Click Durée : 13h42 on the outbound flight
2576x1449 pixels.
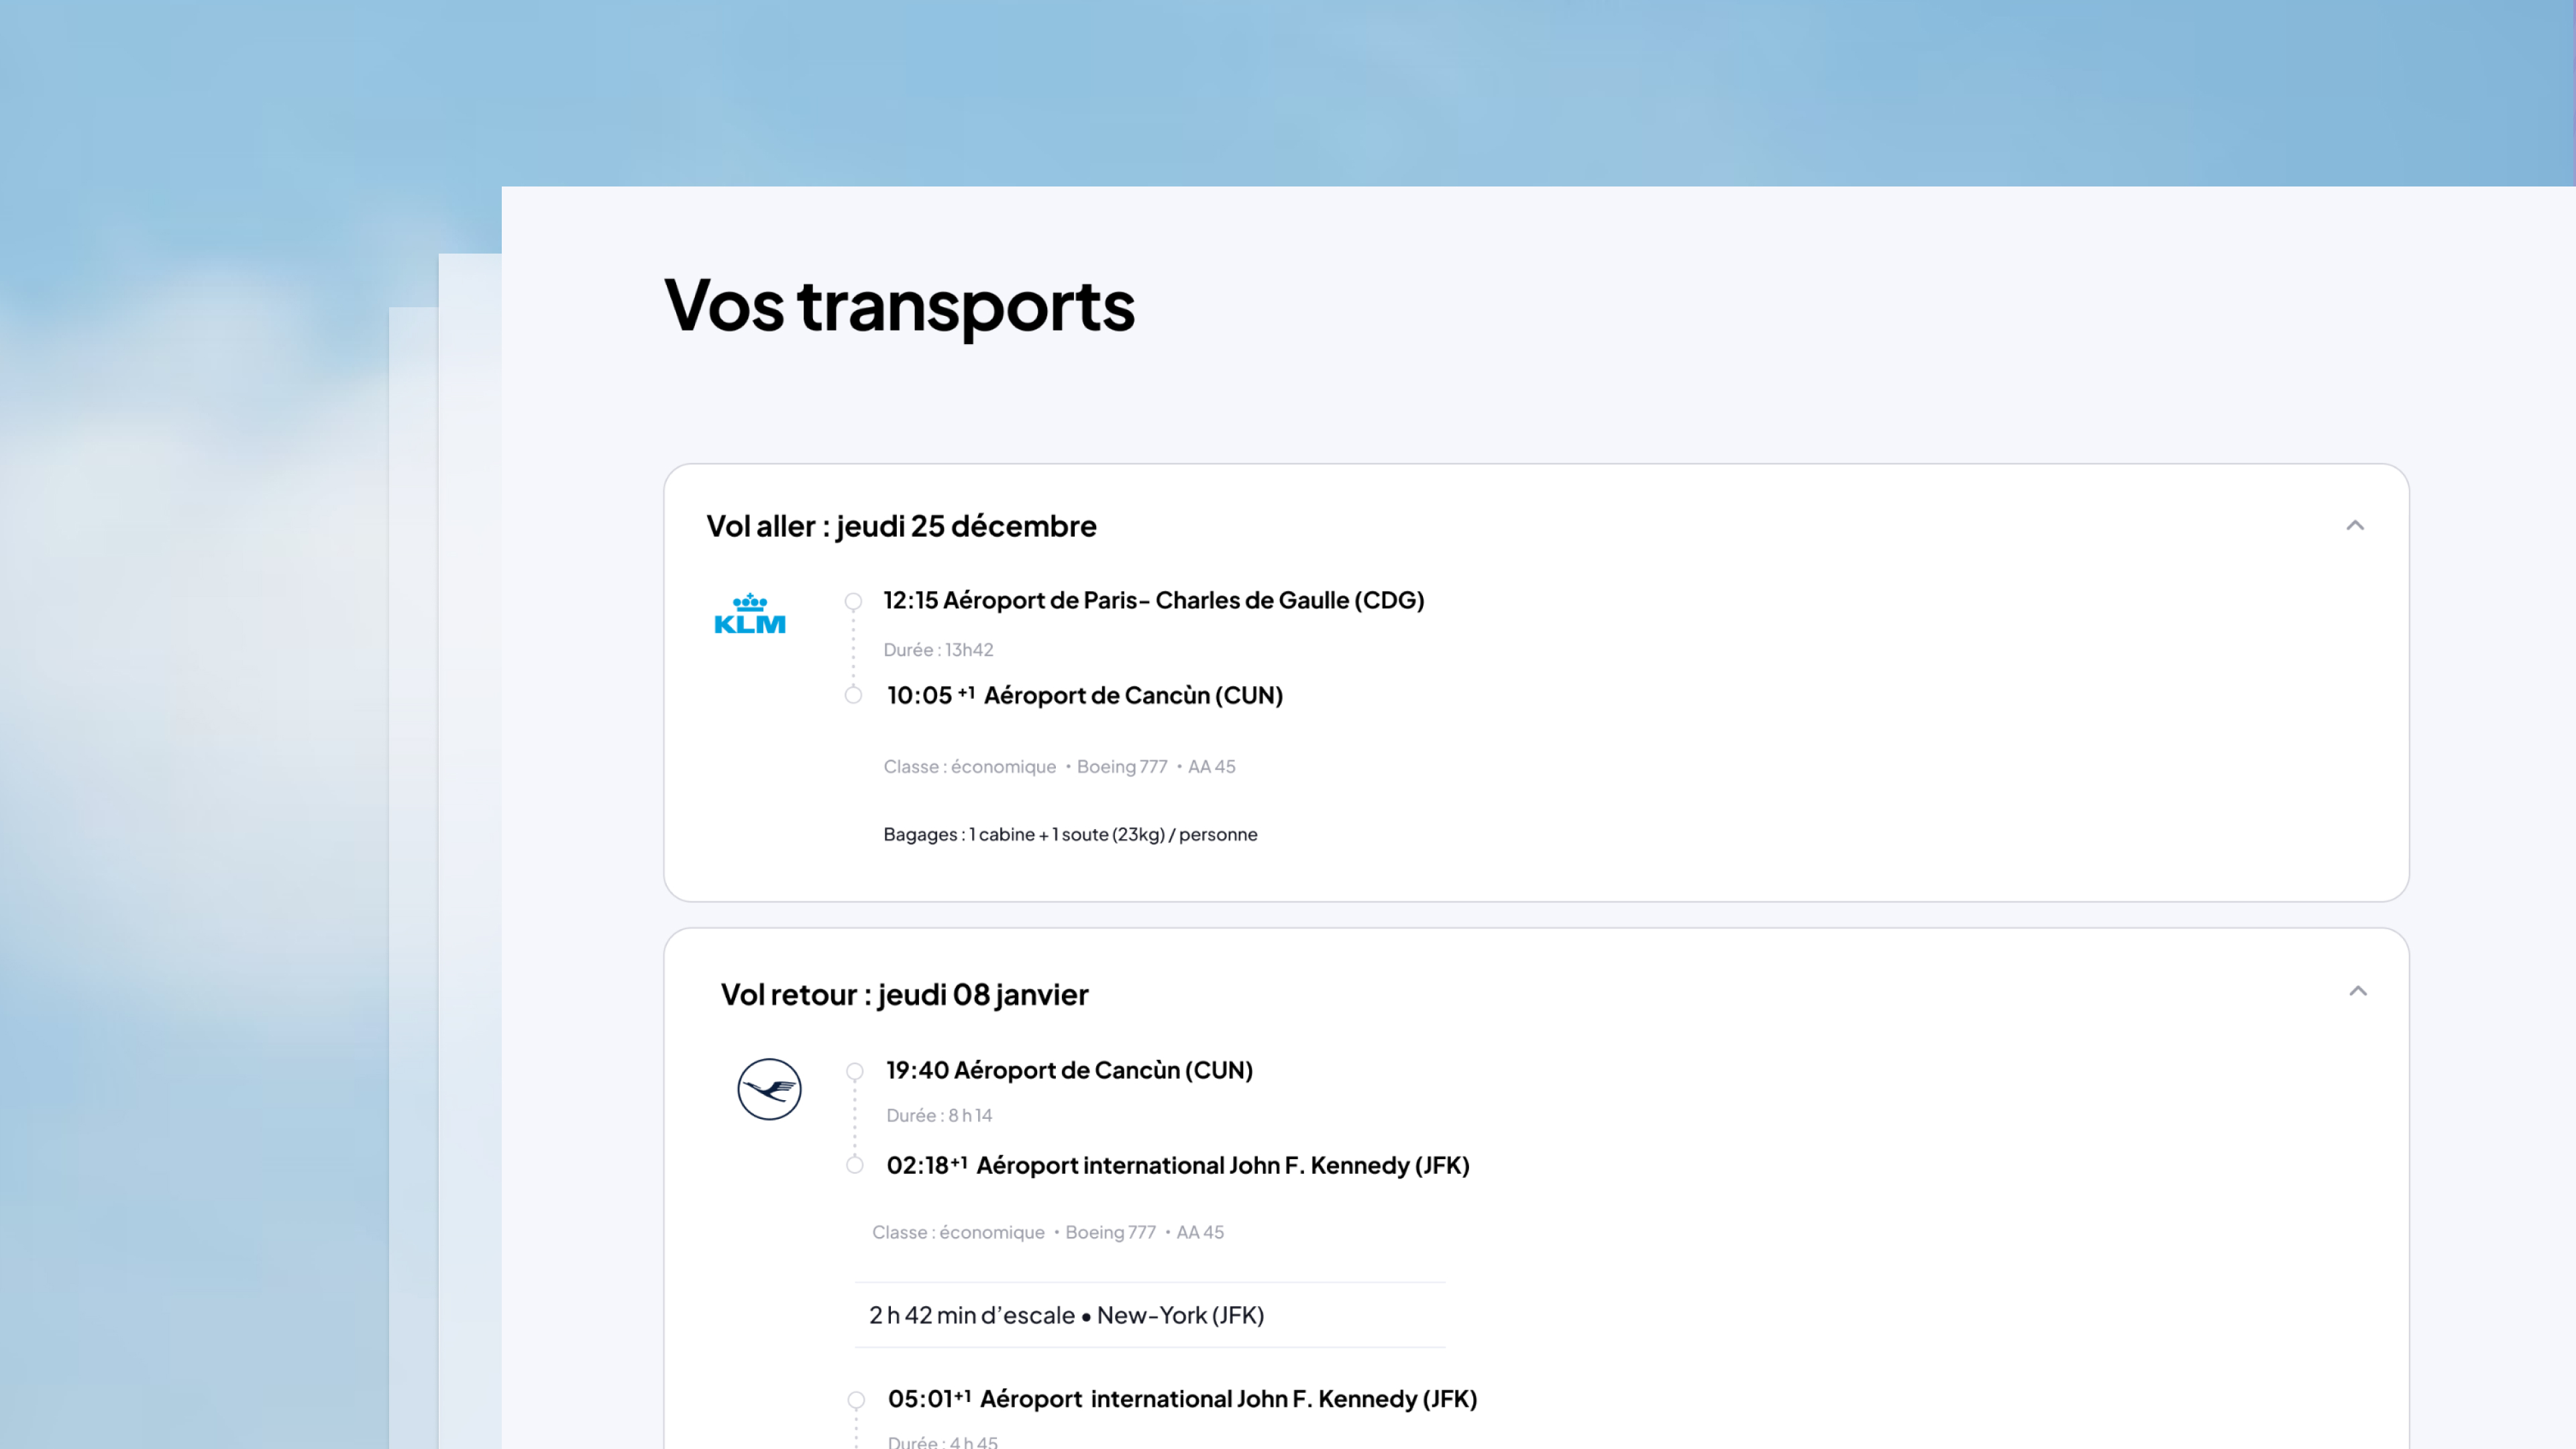coord(938,650)
